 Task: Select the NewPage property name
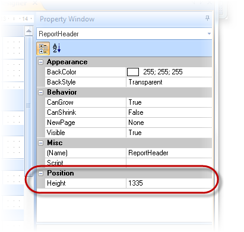(x=61, y=123)
